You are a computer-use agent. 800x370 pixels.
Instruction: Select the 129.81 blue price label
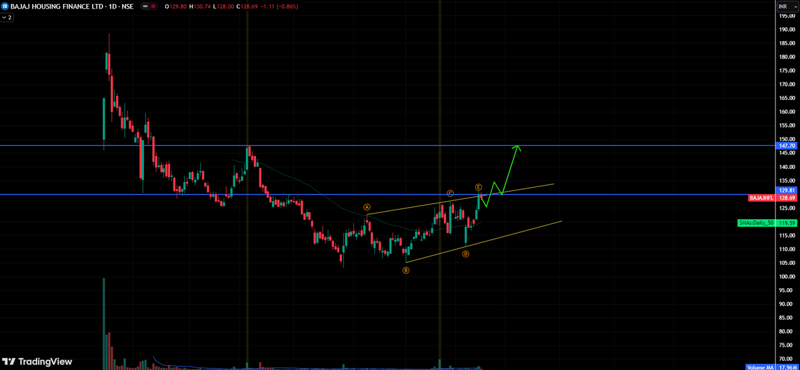(787, 190)
